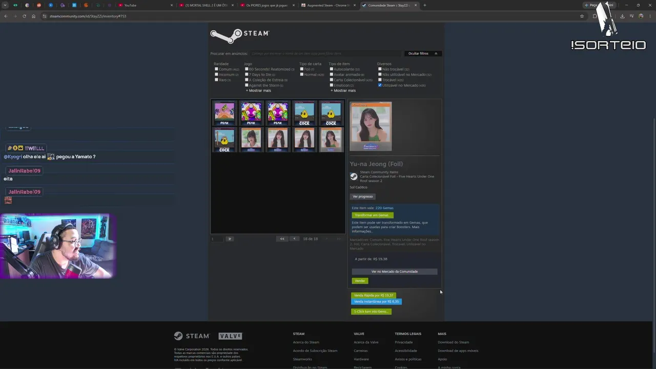
Task: Toggle the Comum rarity filter
Action: coord(216,69)
